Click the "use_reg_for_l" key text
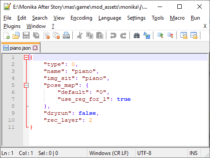 point(84,99)
